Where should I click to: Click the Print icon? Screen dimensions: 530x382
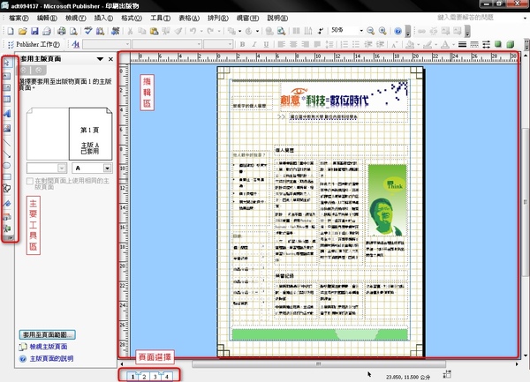tap(62, 31)
